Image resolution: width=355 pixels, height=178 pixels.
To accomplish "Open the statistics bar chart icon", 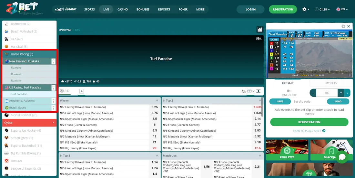I will coord(260,29).
